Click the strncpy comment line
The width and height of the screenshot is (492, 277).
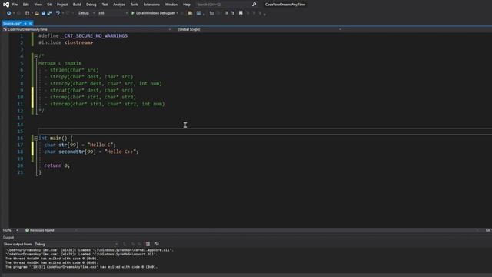[x=106, y=84]
